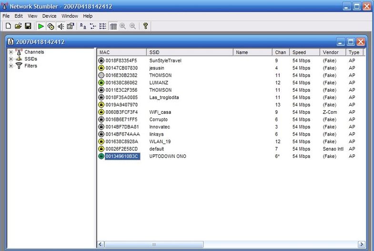
Task: Click the zoom out magnifier icon
Action: coord(132,26)
